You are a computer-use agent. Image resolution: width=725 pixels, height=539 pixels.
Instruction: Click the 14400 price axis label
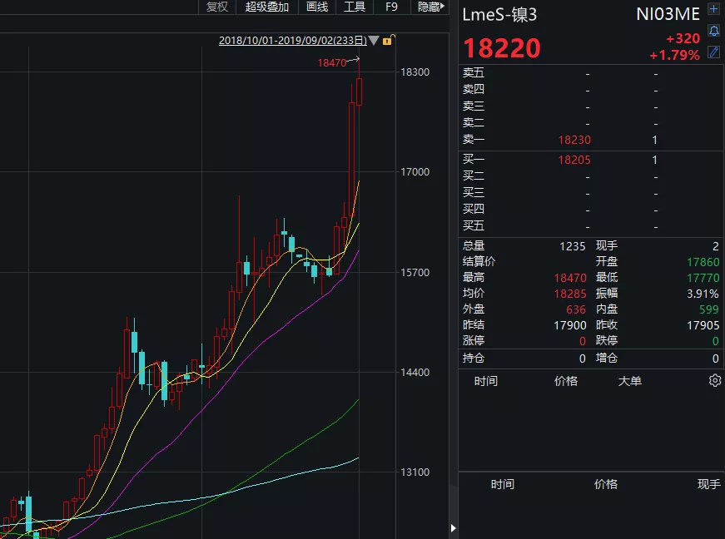(x=415, y=373)
